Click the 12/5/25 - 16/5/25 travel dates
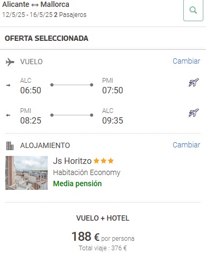 point(28,15)
